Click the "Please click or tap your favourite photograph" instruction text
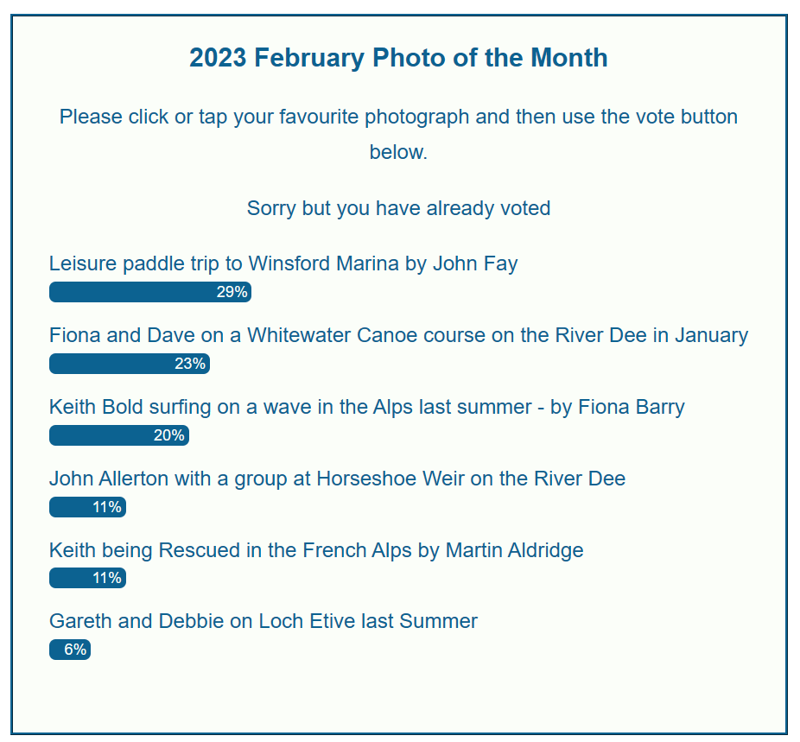 pyautogui.click(x=398, y=117)
